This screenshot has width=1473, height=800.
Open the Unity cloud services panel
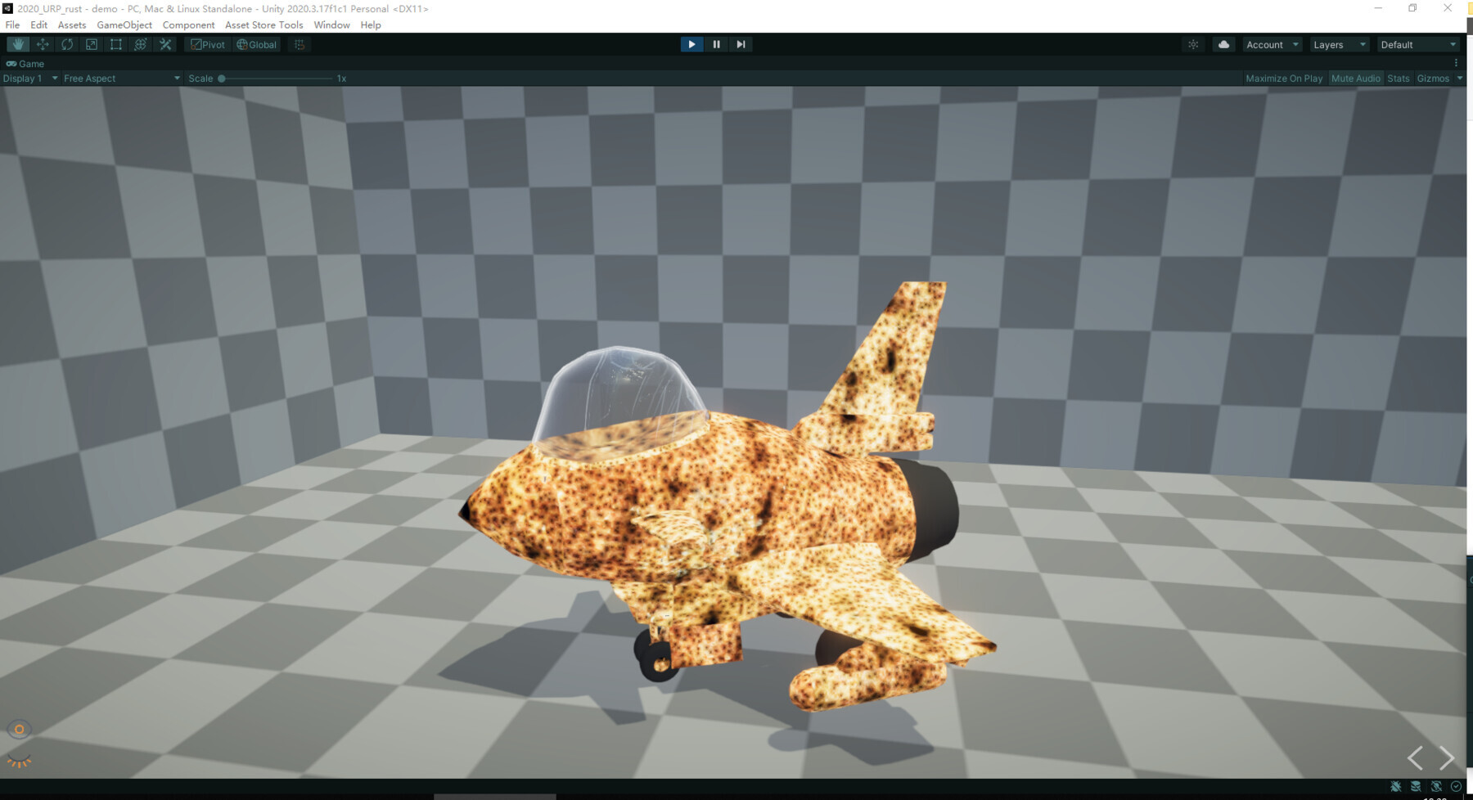coord(1223,44)
